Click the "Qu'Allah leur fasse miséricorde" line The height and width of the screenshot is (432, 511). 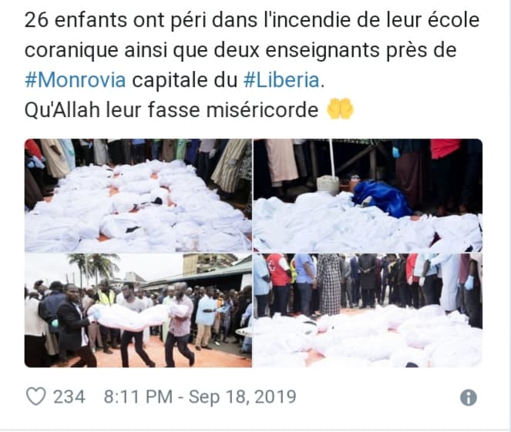click(x=171, y=109)
